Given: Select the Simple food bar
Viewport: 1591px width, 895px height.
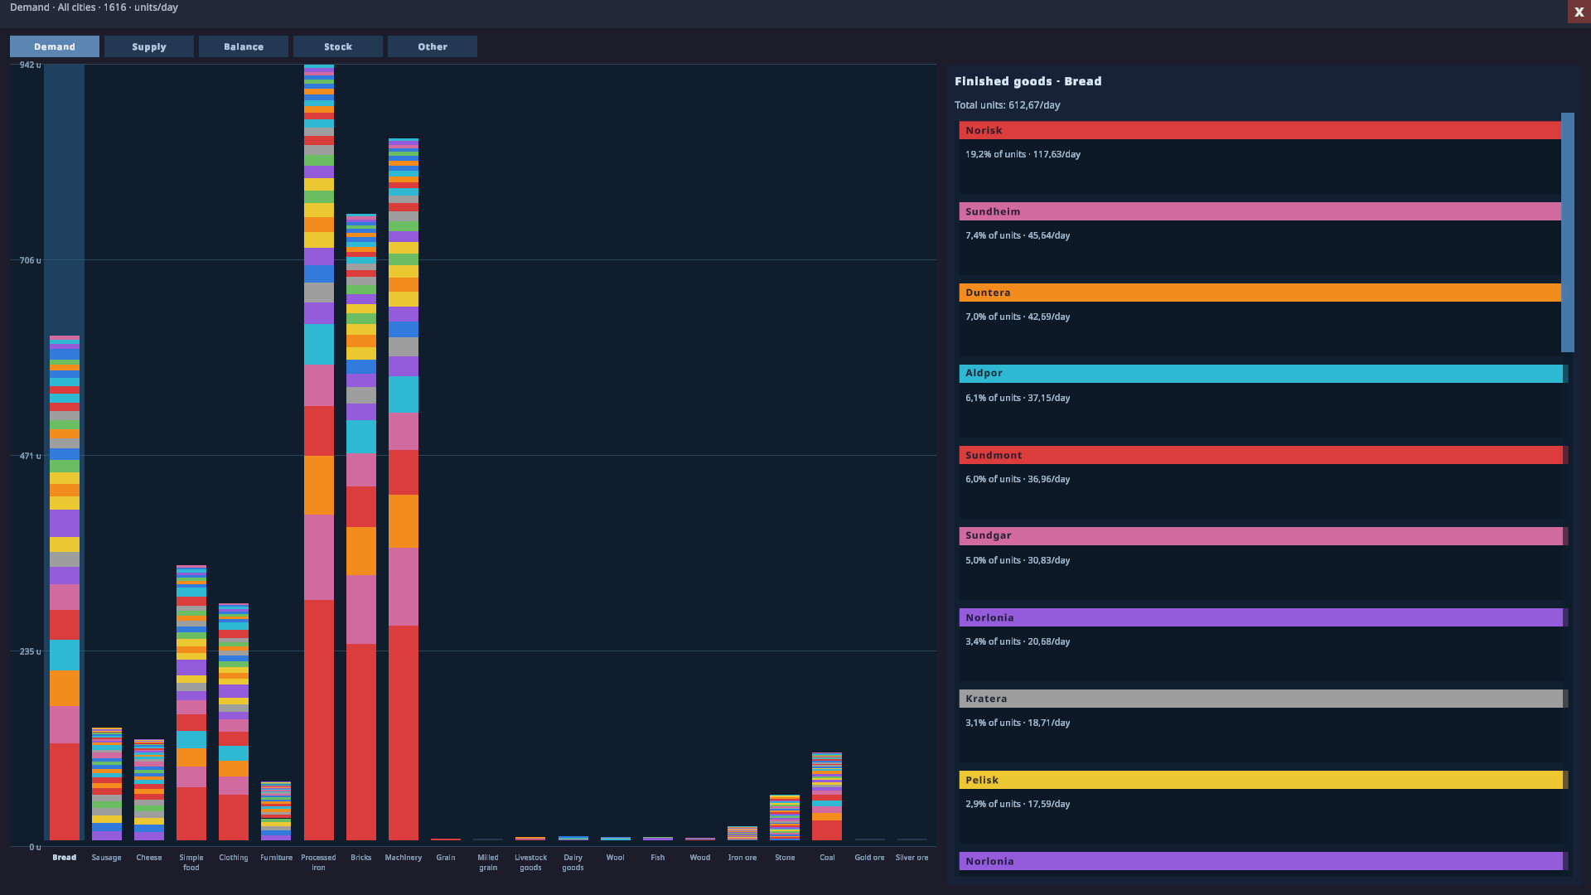Looking at the screenshot, I should [191, 703].
